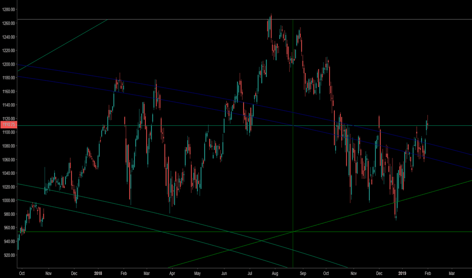The height and width of the screenshot is (278, 472).
Task: Click the Jul label on time axis
Action: pyautogui.click(x=250, y=273)
